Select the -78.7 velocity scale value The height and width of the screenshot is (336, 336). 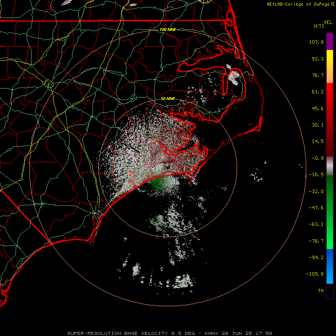click(316, 241)
